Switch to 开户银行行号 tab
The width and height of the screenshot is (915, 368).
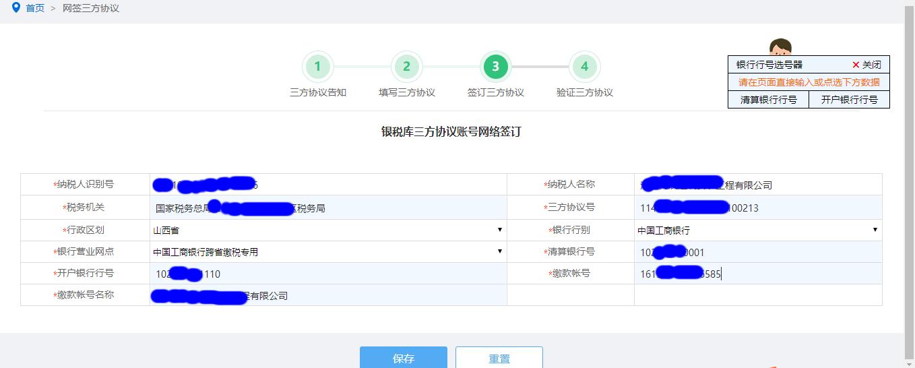[850, 100]
